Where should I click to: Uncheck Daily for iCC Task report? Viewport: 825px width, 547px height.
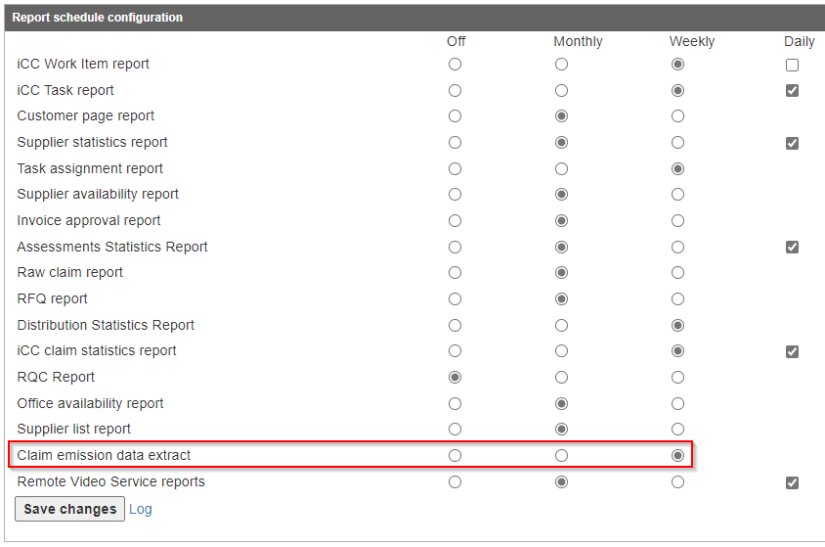coord(792,91)
